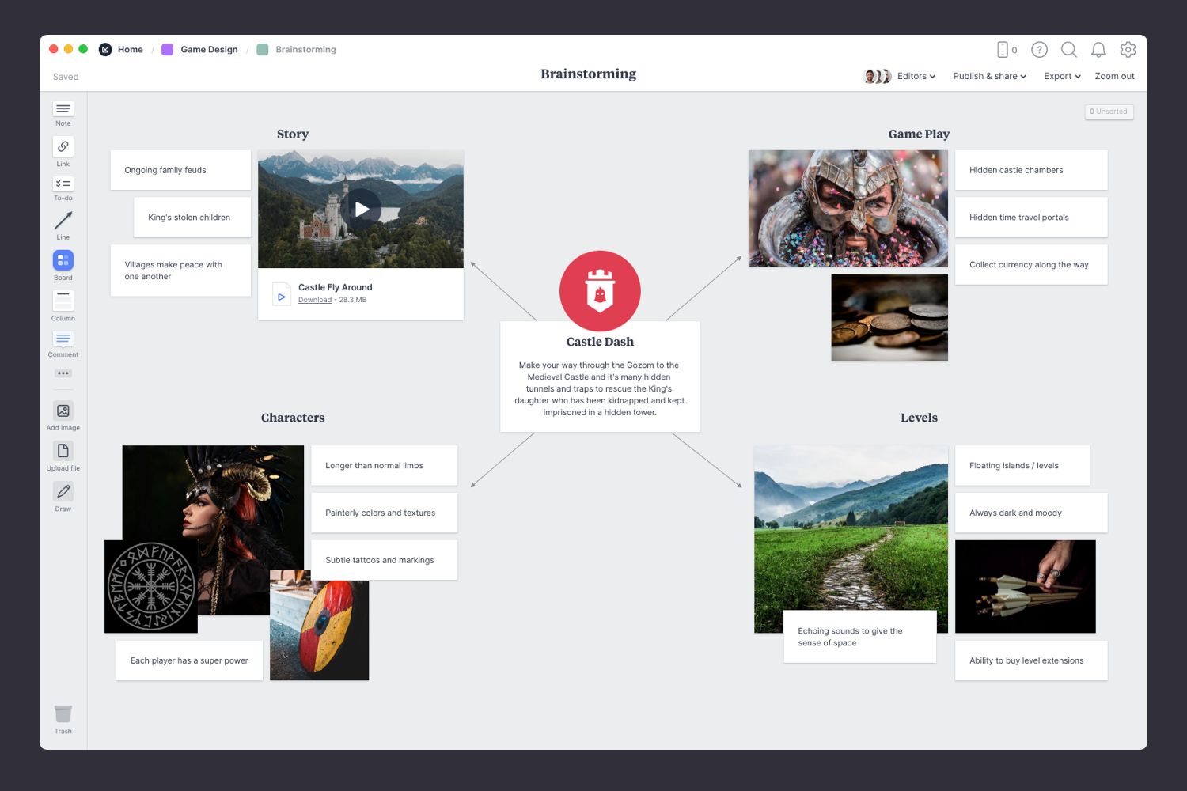Open the Trash
Screen dimensions: 1187x791
[x=63, y=714]
